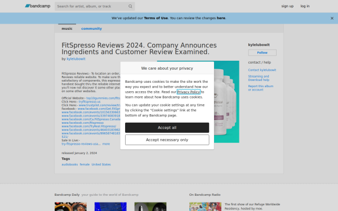Viewport: 338px width, 211px height.
Task: Open Contact kylelubowit link
Action: (262, 70)
